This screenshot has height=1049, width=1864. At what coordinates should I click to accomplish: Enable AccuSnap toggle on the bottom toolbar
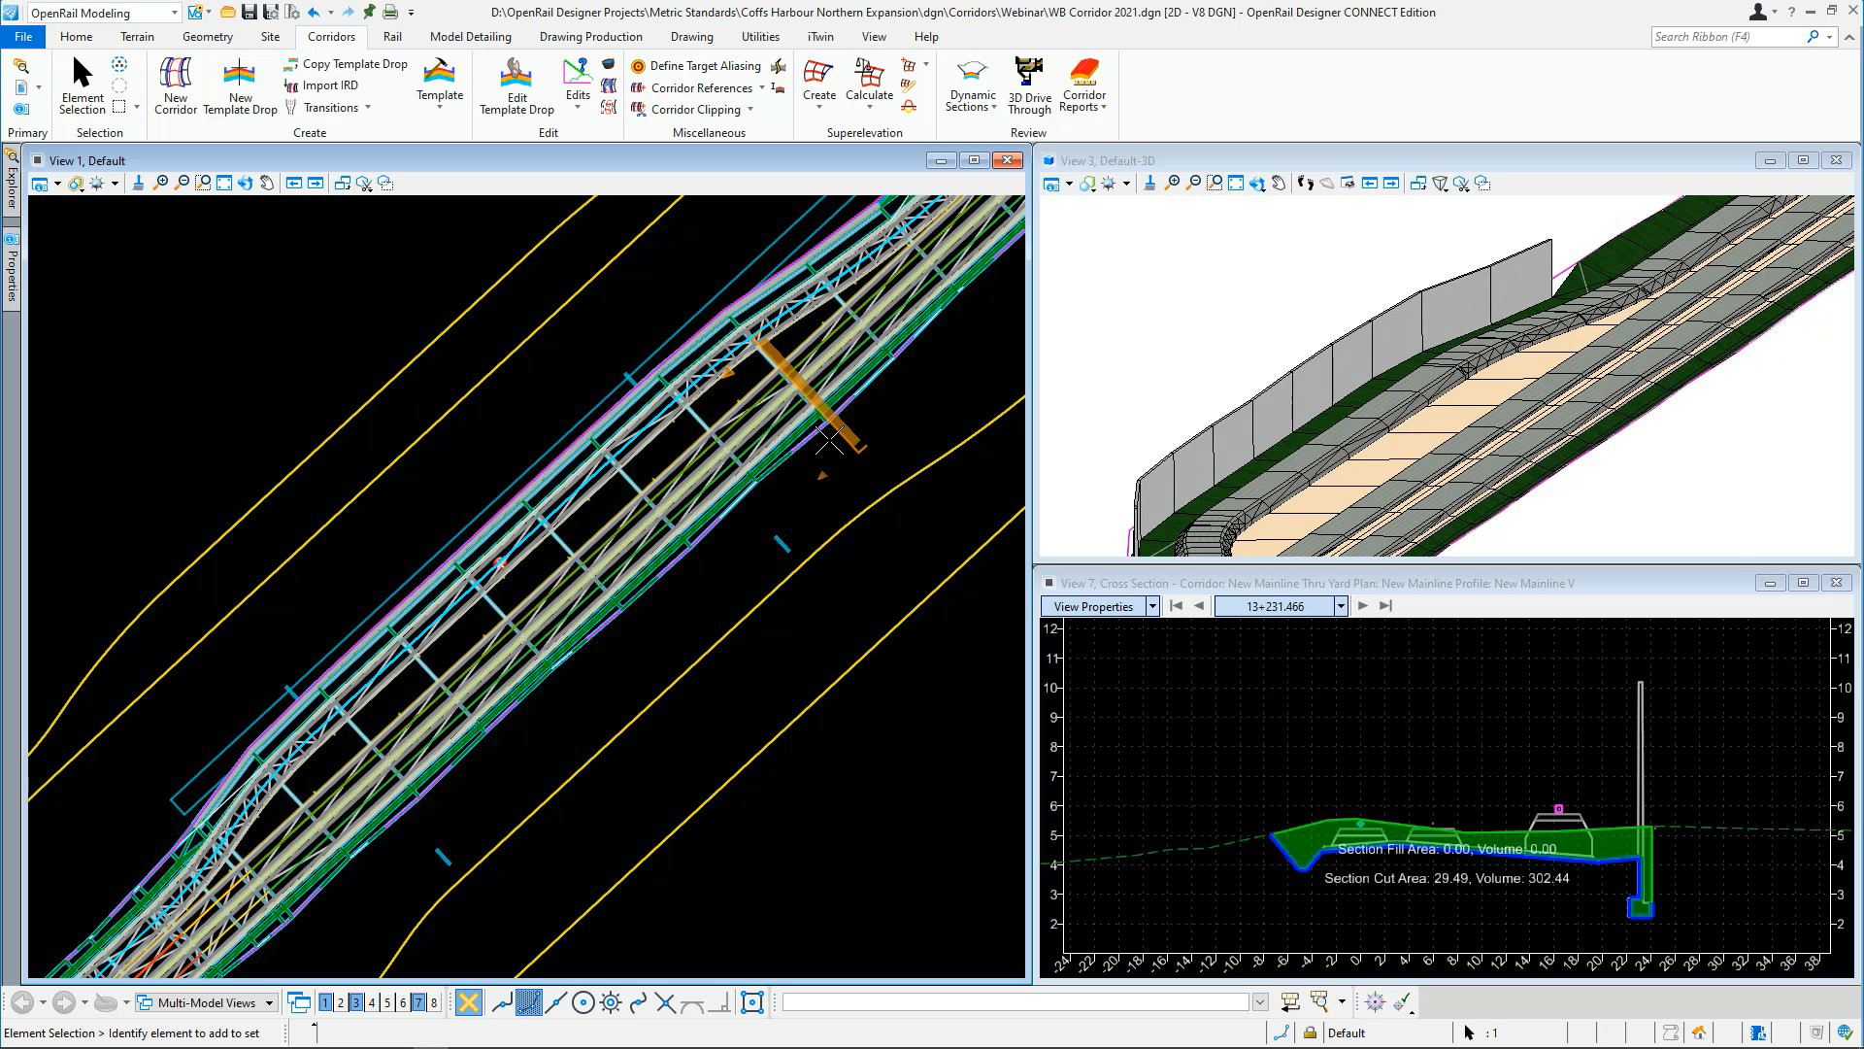[x=527, y=1001]
